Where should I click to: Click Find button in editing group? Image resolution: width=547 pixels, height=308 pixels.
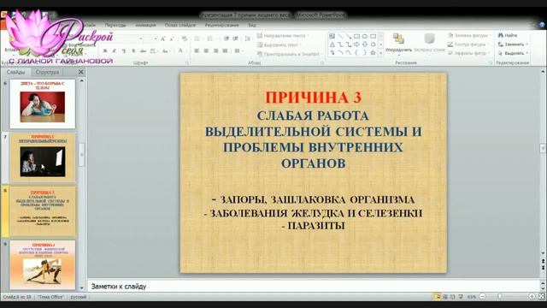click(x=508, y=35)
